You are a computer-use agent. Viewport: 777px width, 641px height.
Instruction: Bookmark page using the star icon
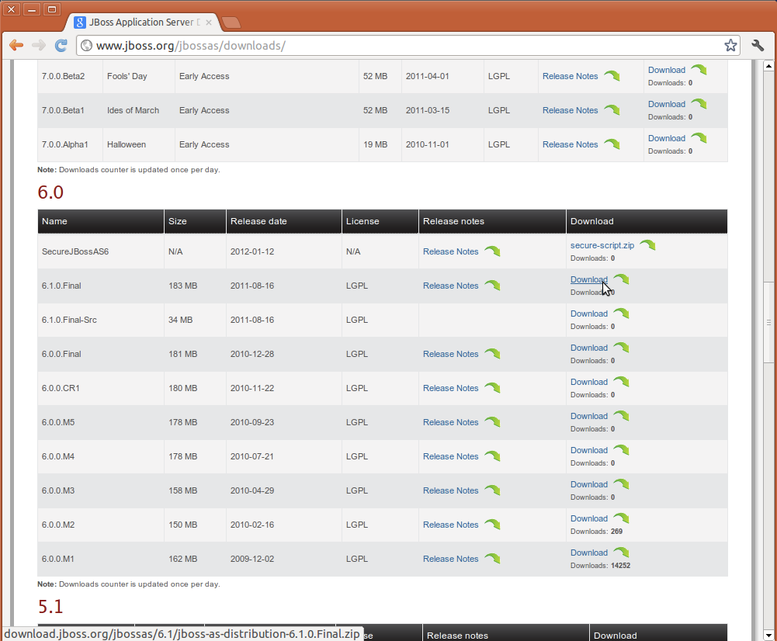[730, 46]
